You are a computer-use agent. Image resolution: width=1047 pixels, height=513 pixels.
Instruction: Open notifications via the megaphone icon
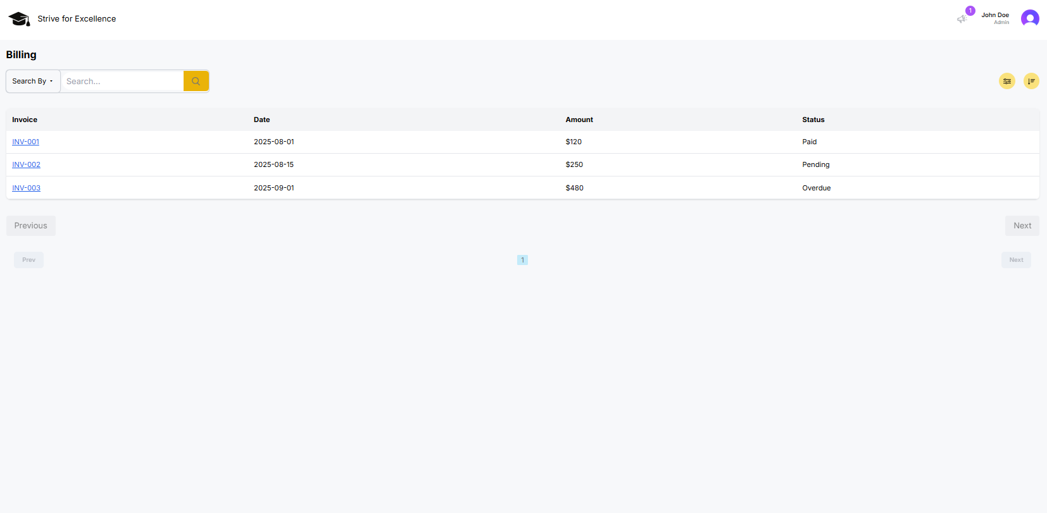(x=962, y=19)
